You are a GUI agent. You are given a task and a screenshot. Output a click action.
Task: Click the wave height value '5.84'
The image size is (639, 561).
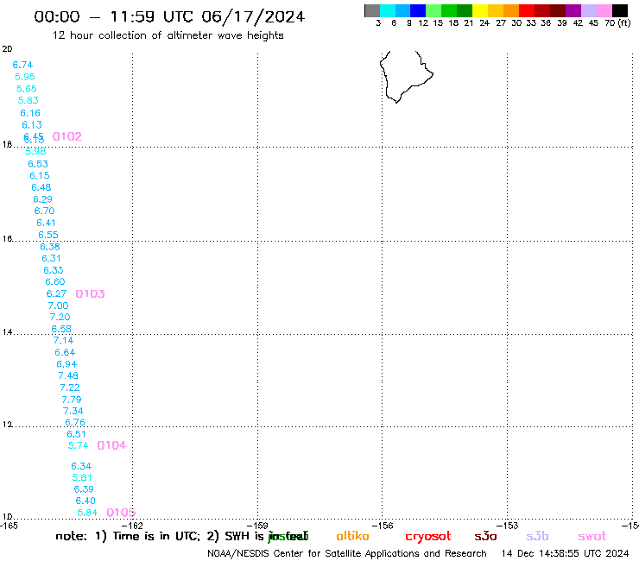(87, 513)
